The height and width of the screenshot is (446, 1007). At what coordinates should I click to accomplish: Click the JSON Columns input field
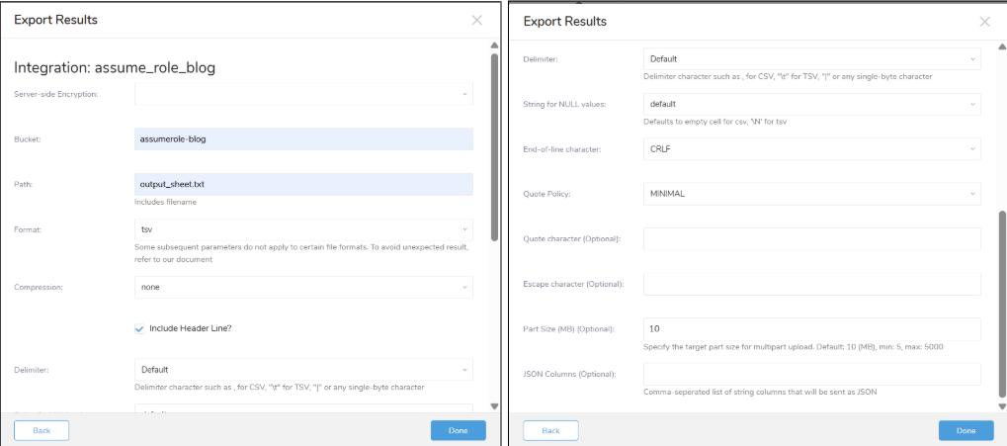[x=811, y=374]
